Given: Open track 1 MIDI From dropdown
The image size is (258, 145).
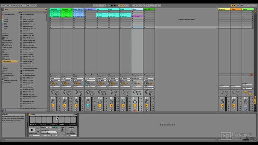Looking at the screenshot, I should [55, 79].
